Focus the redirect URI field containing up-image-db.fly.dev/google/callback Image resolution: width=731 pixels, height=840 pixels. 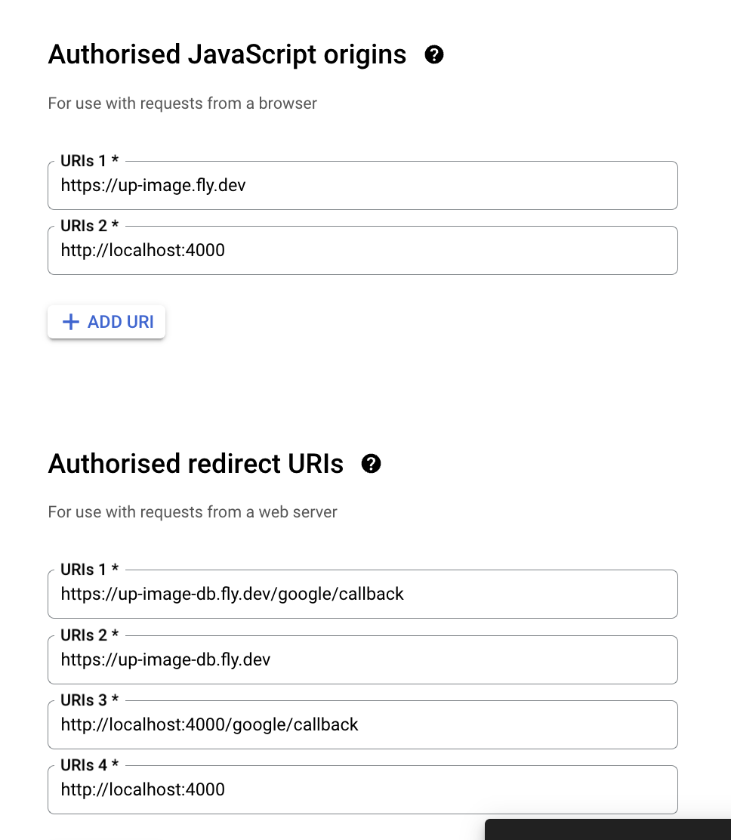pyautogui.click(x=362, y=594)
